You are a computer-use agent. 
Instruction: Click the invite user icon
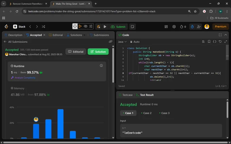point(199,26)
